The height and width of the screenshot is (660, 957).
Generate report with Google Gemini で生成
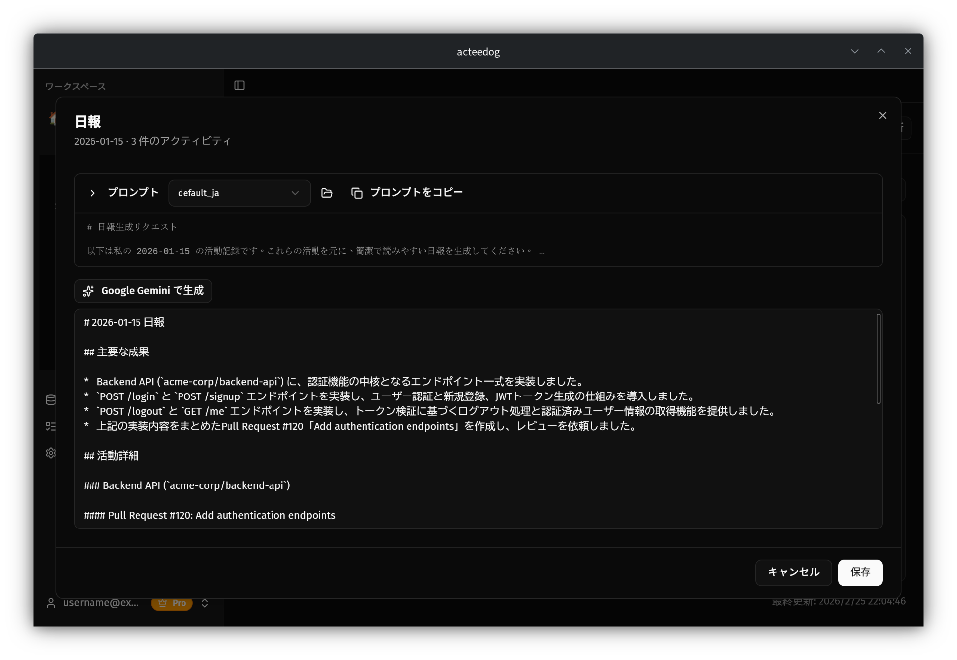(x=143, y=291)
